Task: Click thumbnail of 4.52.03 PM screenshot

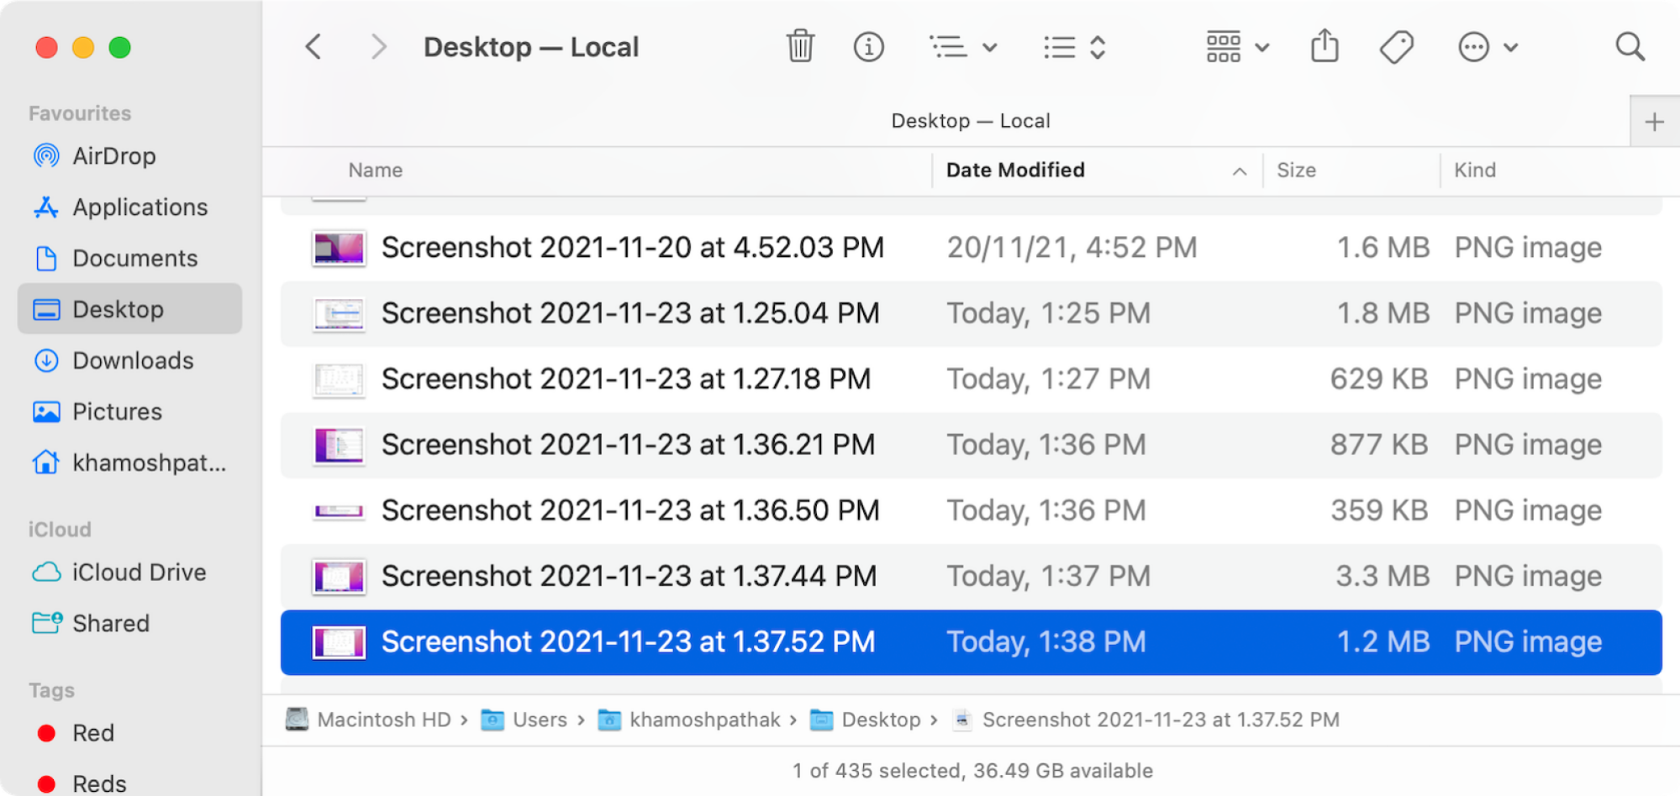Action: click(x=339, y=248)
